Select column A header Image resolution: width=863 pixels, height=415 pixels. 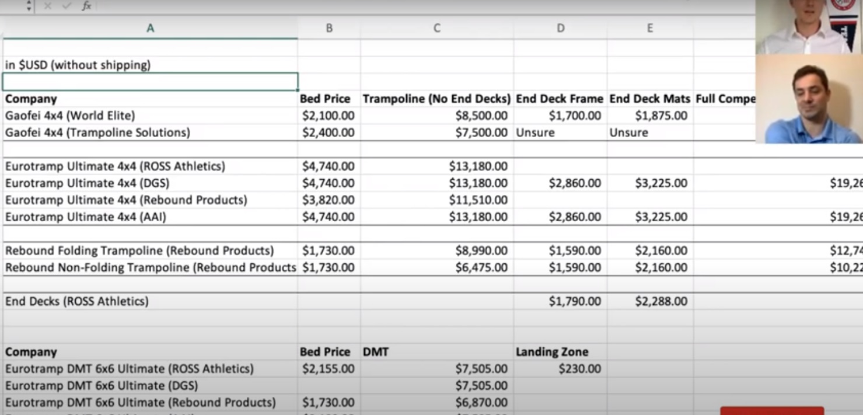150,28
